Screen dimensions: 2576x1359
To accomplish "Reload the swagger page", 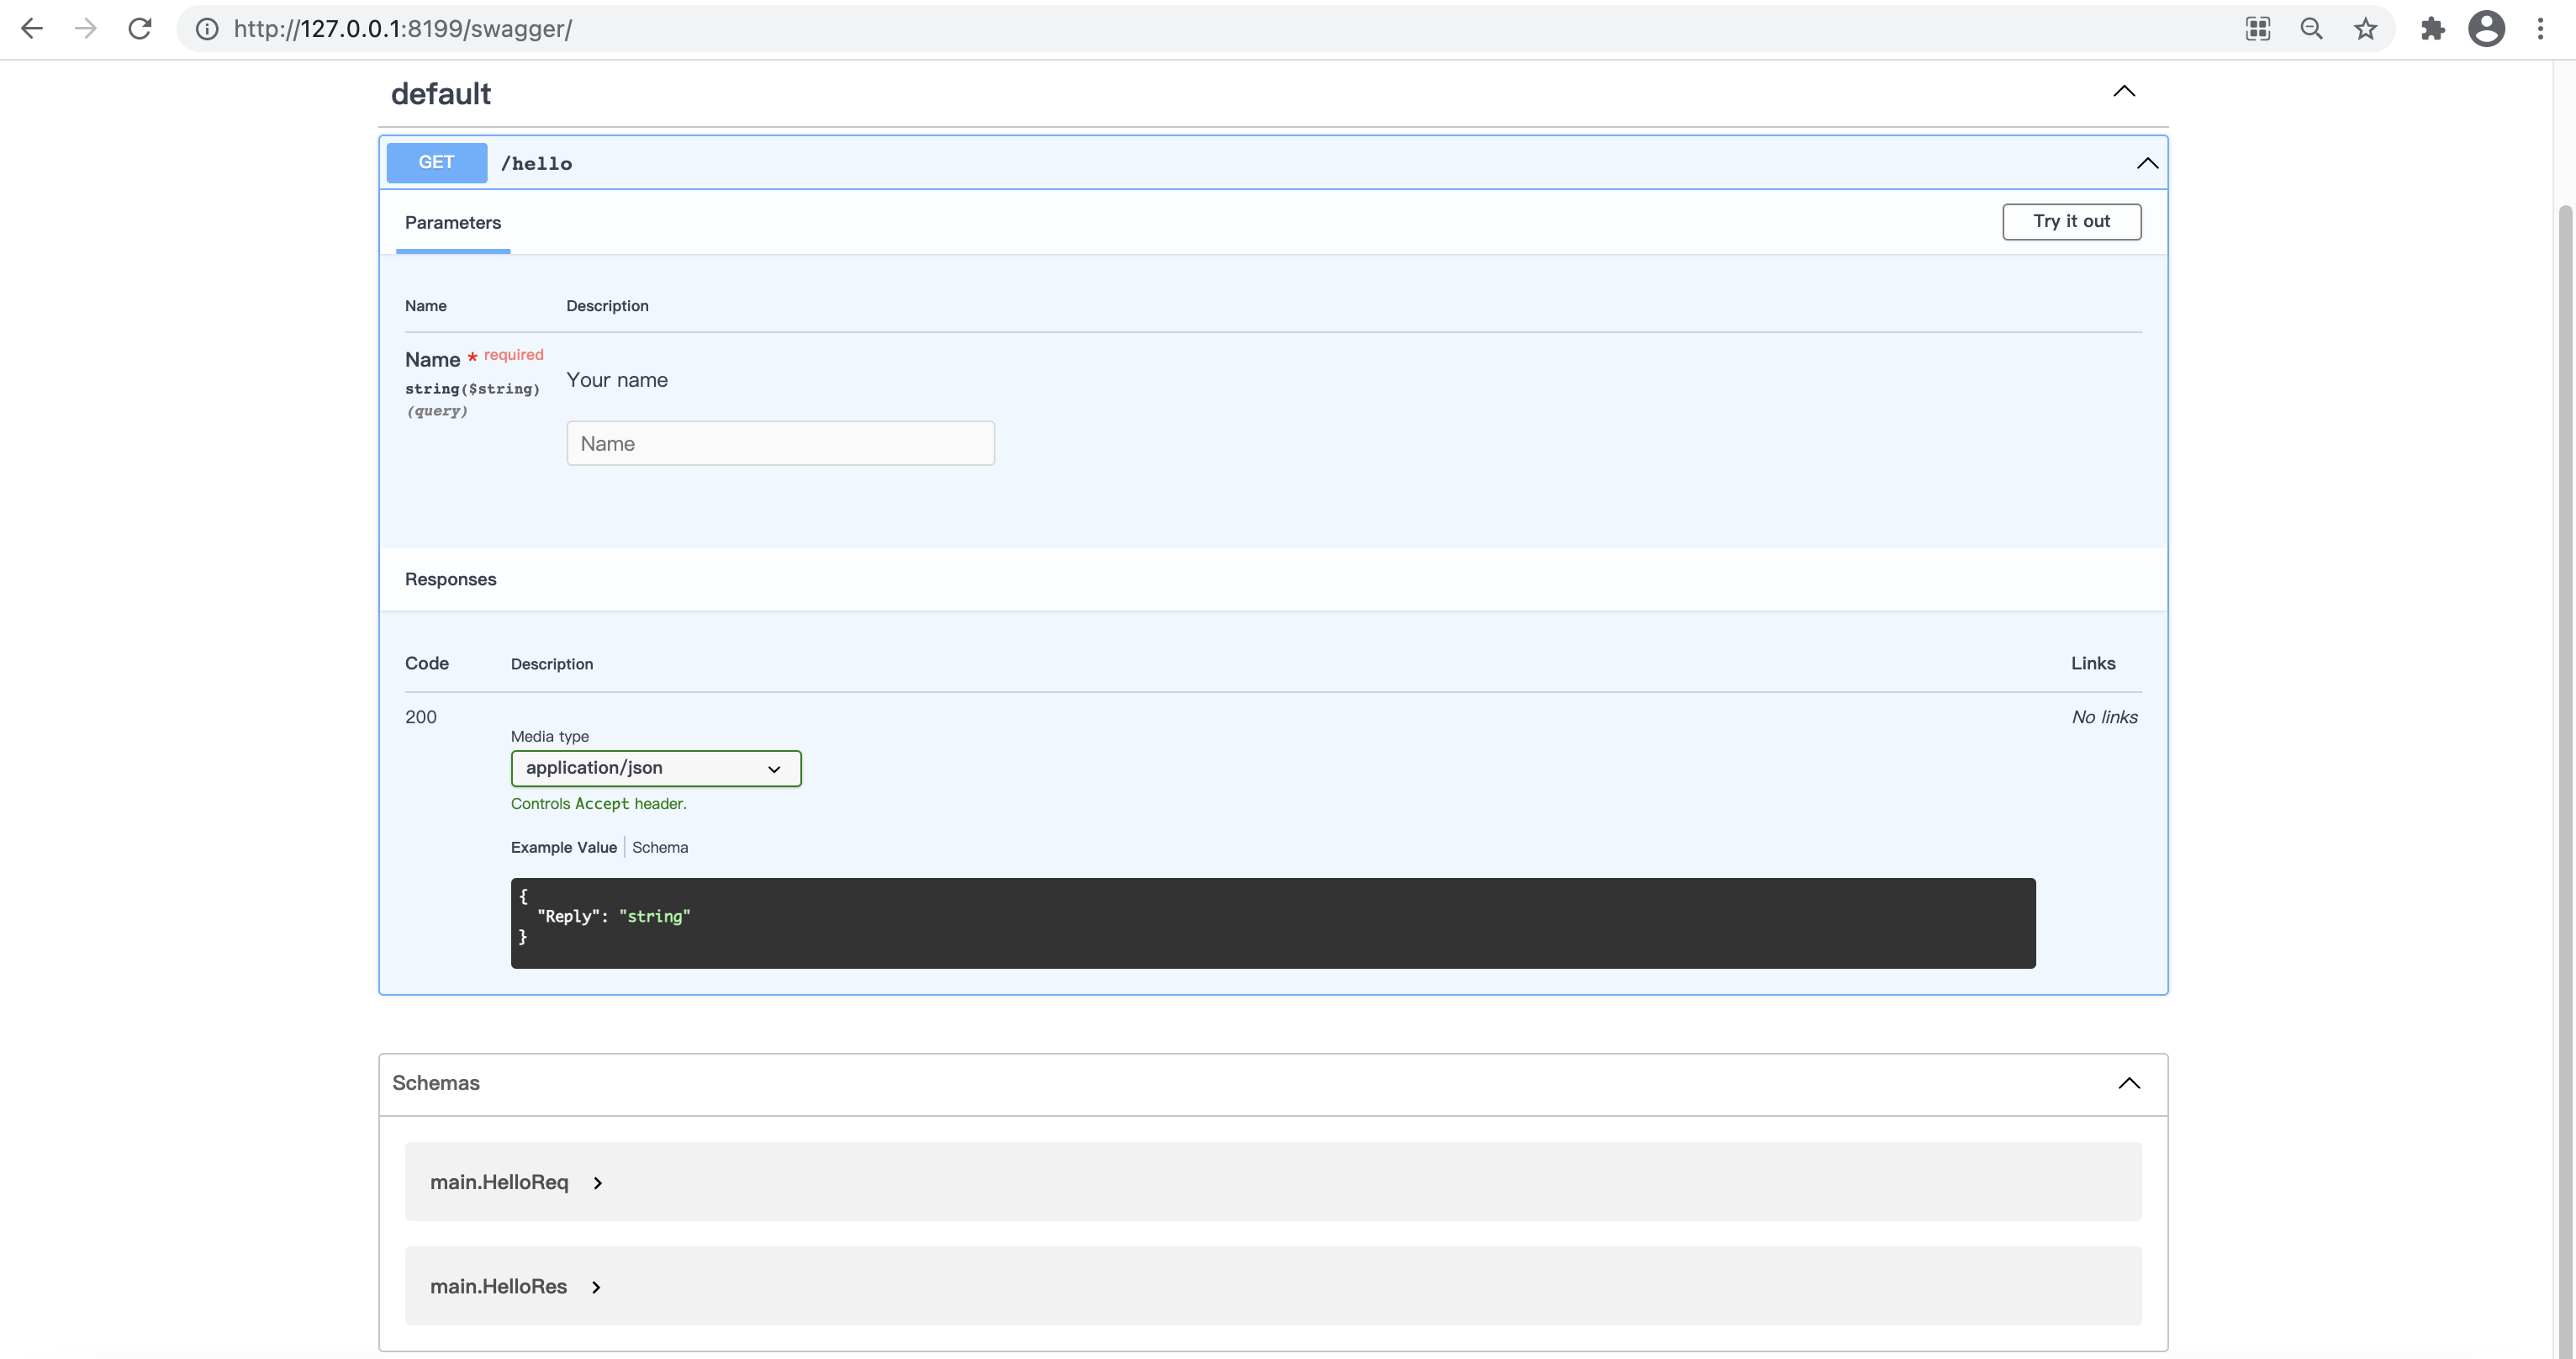I will coord(140,29).
